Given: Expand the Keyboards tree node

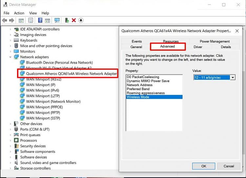Looking at the screenshot, I should [x=10, y=40].
